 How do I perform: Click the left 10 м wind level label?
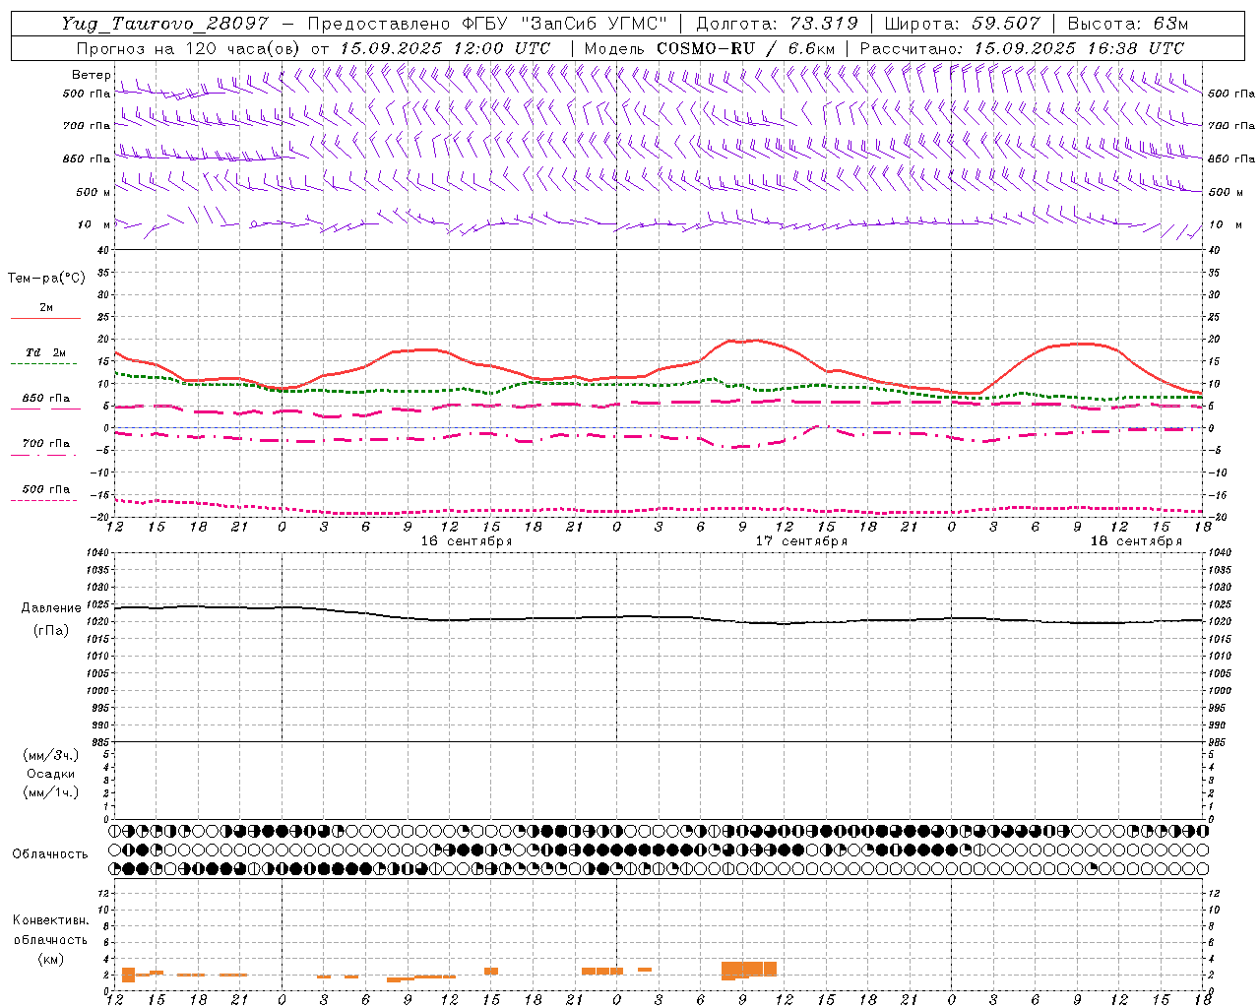94,224
